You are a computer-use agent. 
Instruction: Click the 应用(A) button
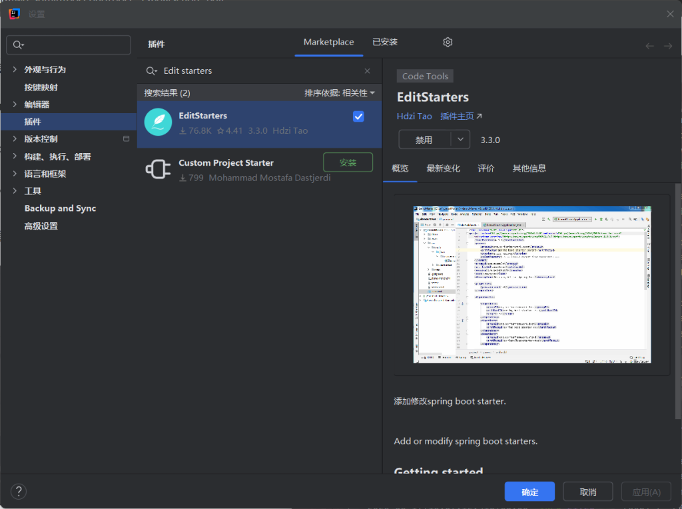click(x=646, y=492)
